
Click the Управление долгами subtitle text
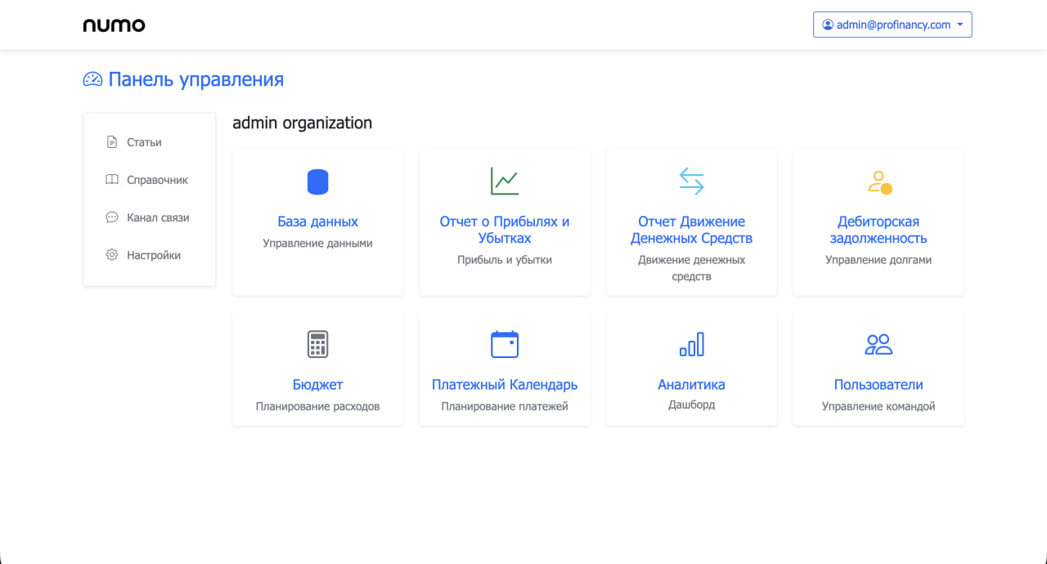pos(878,260)
